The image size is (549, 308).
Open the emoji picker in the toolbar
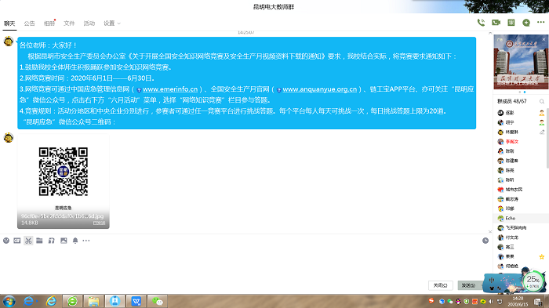[6, 241]
